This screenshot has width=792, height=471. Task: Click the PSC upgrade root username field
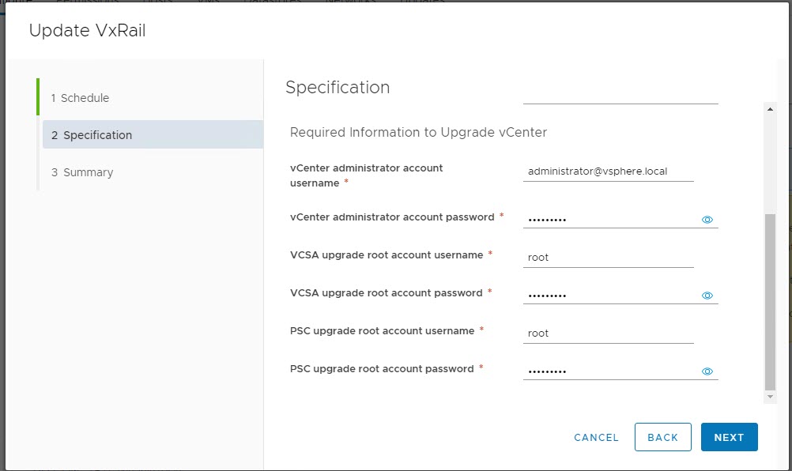click(608, 333)
